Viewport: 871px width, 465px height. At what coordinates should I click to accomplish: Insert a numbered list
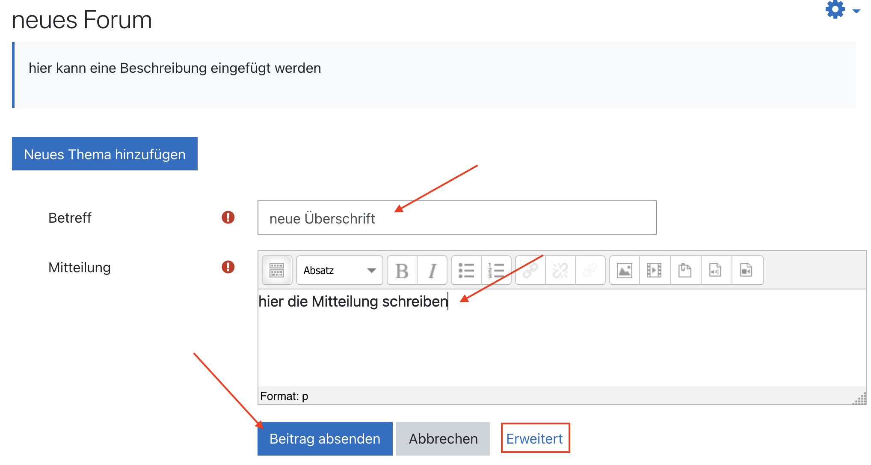pyautogui.click(x=496, y=270)
